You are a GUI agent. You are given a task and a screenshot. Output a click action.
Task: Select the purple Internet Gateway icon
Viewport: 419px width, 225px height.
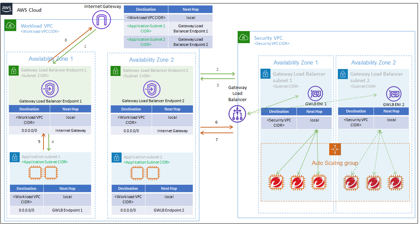click(x=101, y=20)
